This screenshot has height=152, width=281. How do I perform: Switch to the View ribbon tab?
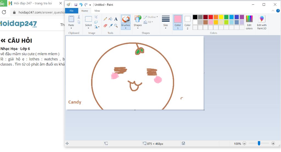click(x=97, y=11)
